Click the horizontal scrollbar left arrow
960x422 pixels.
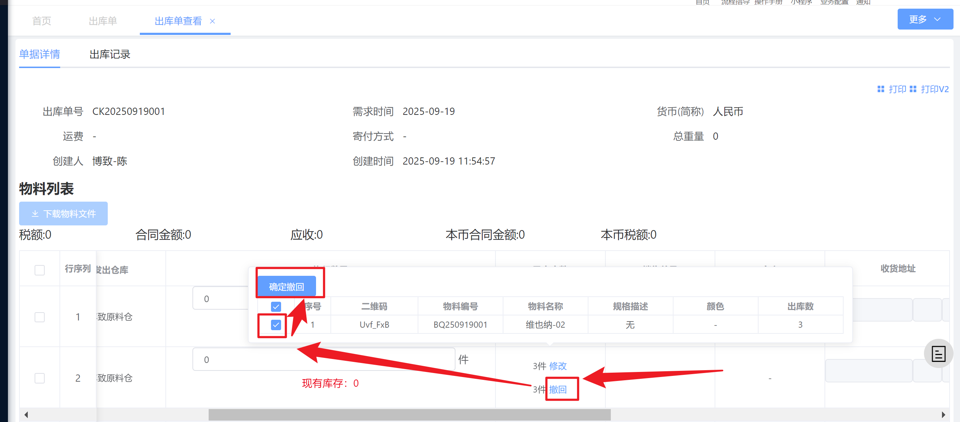tap(26, 414)
